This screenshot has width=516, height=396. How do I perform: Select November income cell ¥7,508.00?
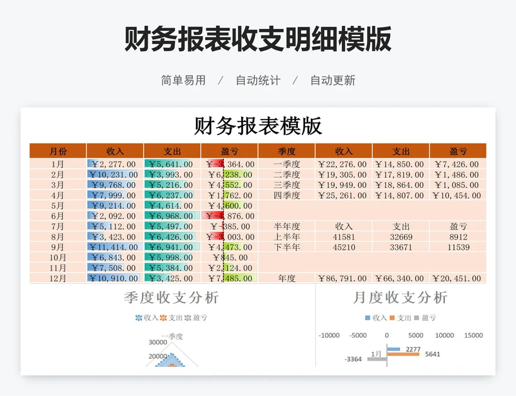[x=115, y=267]
